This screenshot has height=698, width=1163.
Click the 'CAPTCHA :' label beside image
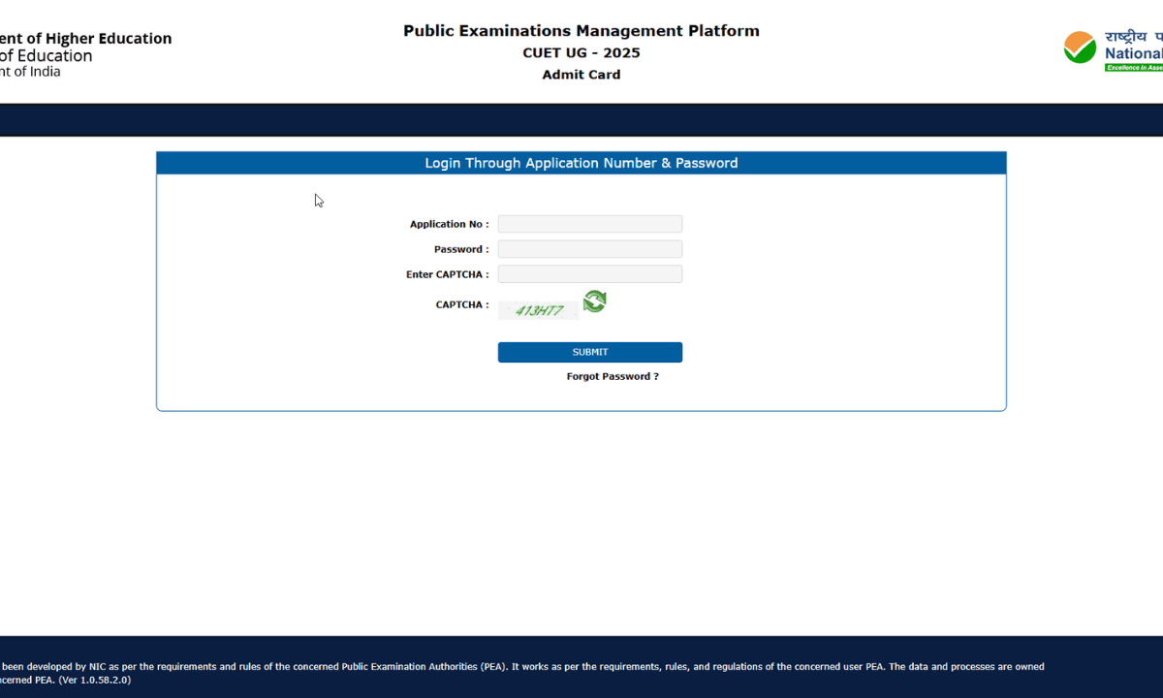coord(462,304)
